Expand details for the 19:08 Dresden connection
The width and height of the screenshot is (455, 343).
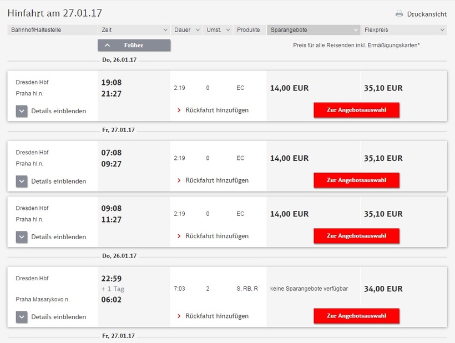coord(22,111)
